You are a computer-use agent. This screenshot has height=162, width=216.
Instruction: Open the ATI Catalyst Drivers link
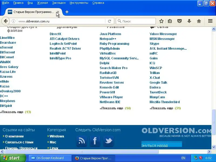click(65, 39)
